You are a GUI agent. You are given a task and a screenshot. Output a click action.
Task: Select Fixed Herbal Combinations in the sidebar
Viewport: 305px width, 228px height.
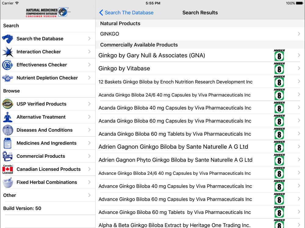pyautogui.click(x=48, y=182)
